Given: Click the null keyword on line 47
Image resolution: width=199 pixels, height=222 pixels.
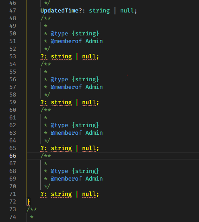Looking at the screenshot, I should coord(127,10).
